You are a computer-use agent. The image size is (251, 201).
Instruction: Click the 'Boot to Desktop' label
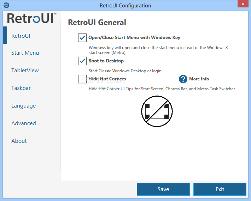[106, 61]
